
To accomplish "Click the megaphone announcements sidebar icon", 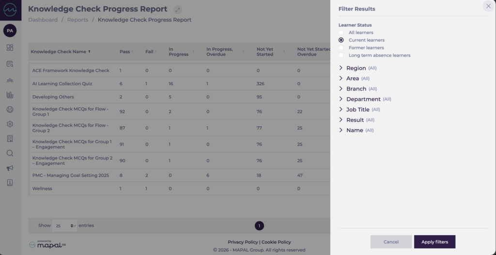I will pos(10,168).
